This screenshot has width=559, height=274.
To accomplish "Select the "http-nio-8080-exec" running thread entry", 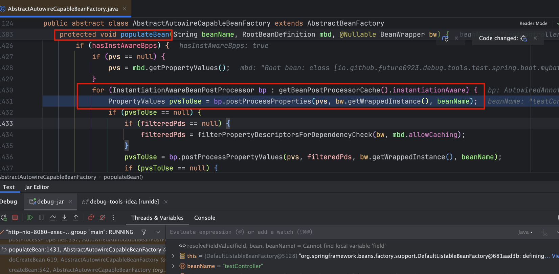I will click(69, 232).
